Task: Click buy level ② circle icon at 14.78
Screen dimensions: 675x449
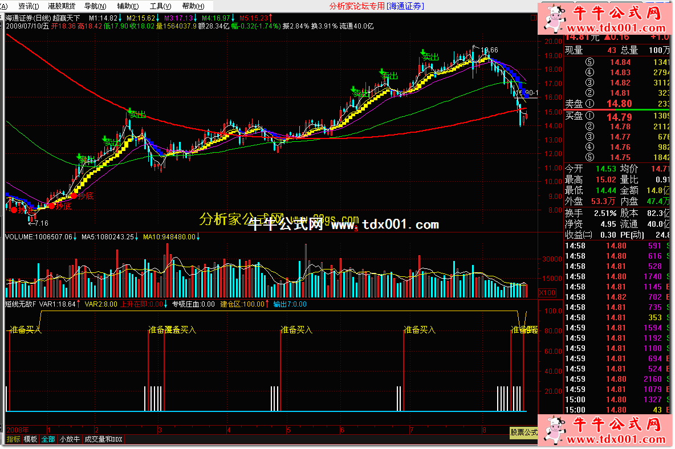Action: [589, 126]
